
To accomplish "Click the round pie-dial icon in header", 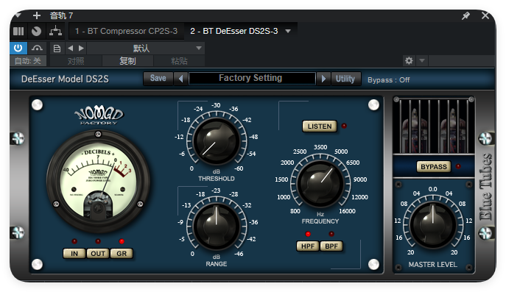I will (37, 32).
